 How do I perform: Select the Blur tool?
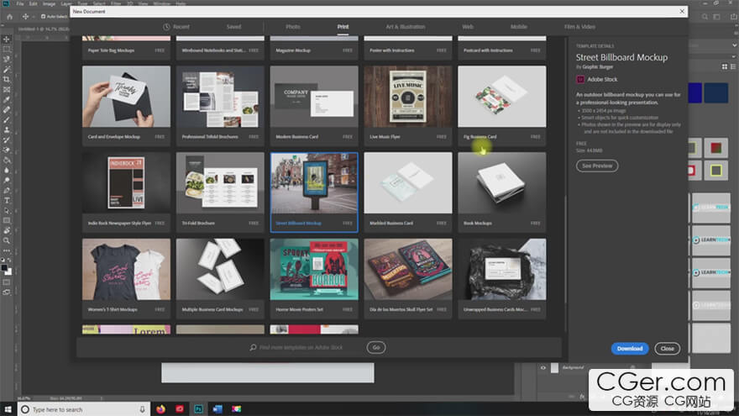tap(7, 170)
